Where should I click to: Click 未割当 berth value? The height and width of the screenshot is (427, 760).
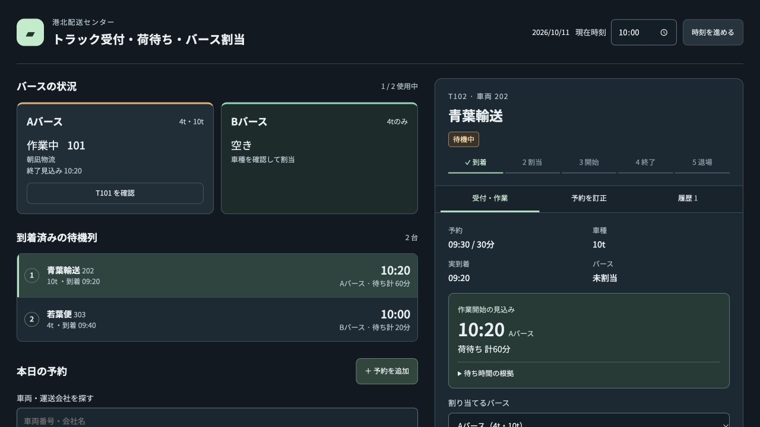click(x=605, y=278)
